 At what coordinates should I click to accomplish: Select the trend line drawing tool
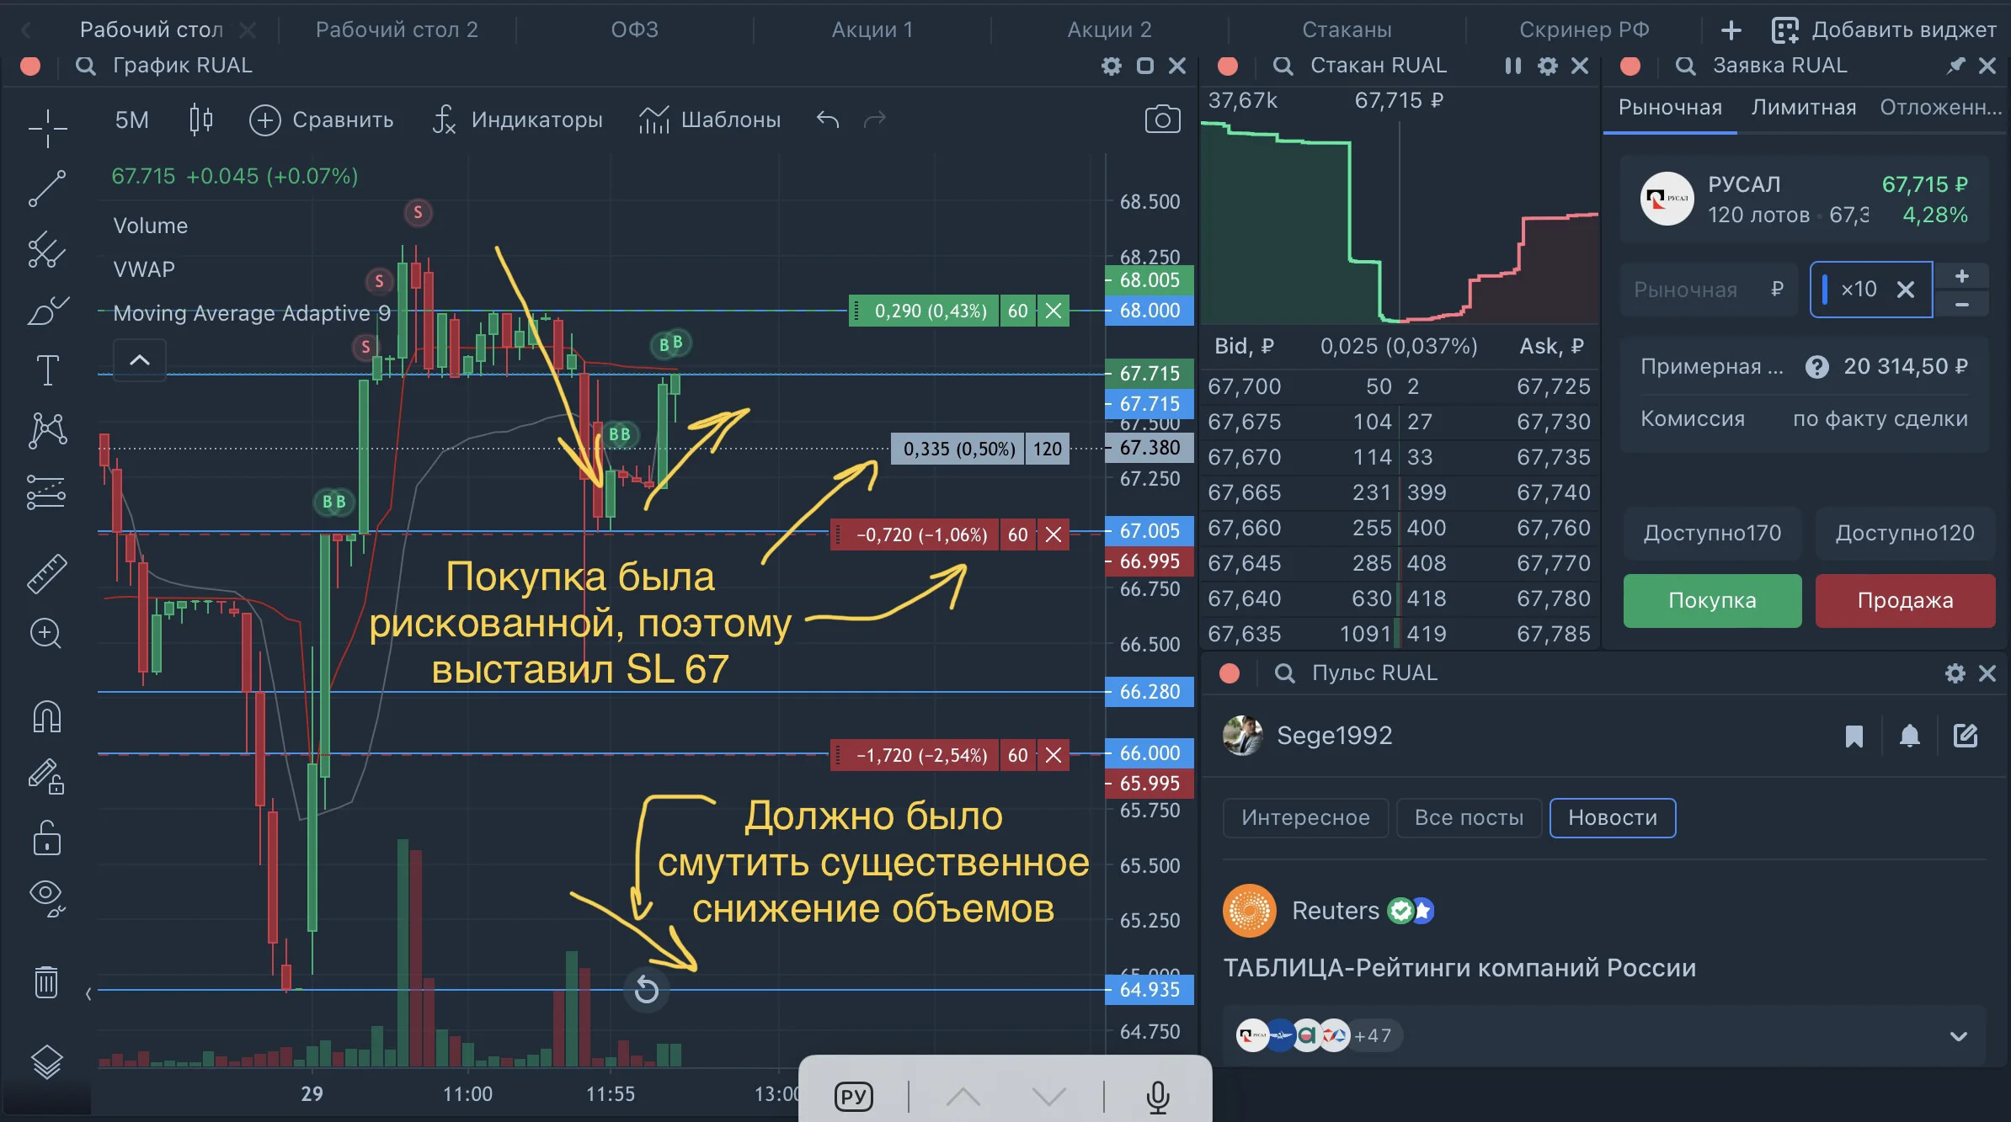tap(47, 188)
